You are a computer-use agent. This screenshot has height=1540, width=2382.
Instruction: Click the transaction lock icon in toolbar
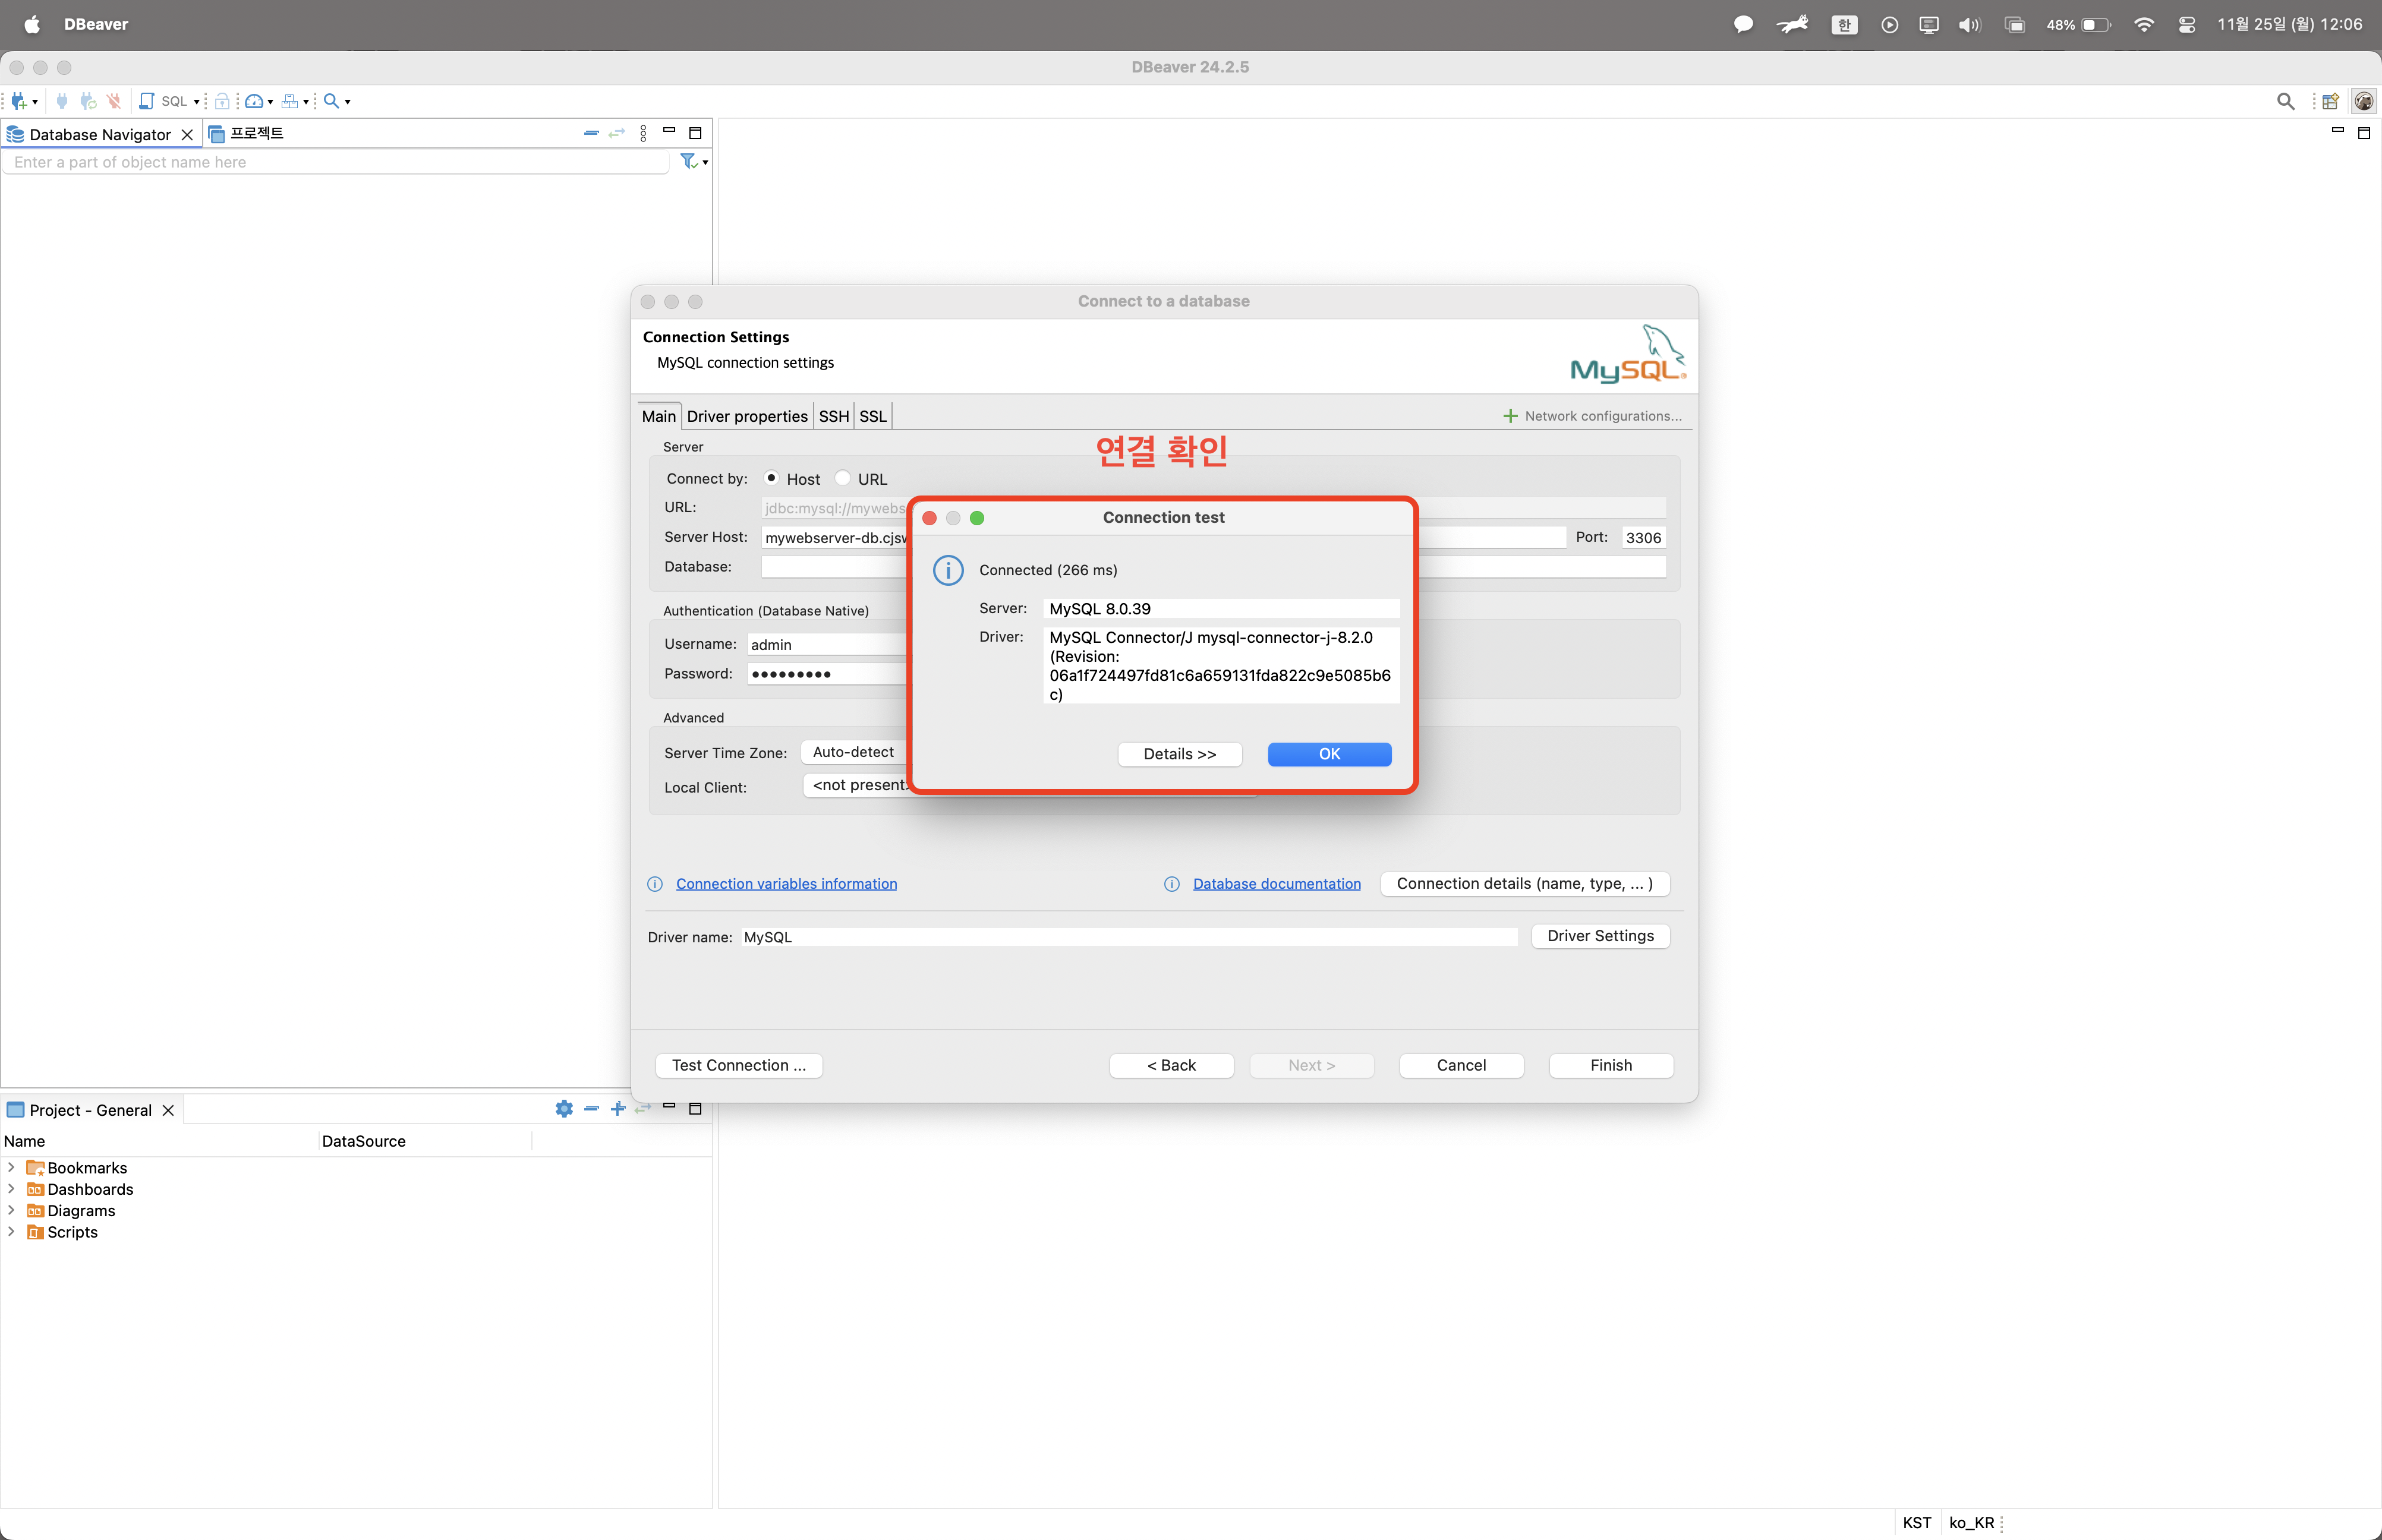pos(223,101)
